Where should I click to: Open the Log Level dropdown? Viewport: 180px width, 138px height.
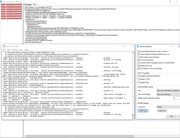click(x=168, y=107)
